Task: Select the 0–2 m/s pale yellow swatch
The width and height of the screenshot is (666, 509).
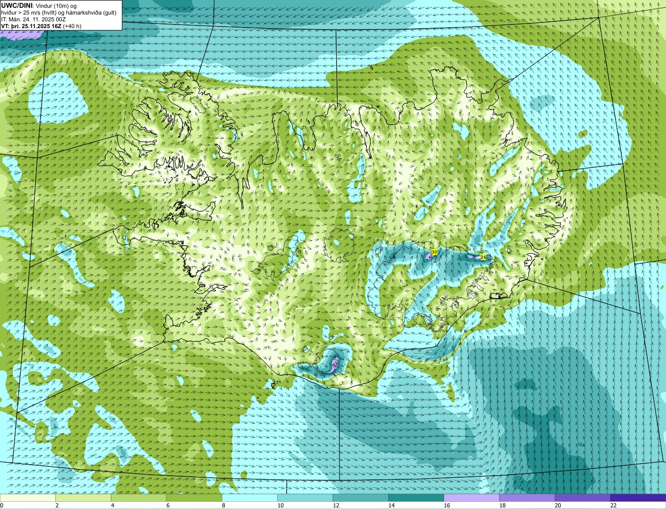Action: (x=28, y=498)
